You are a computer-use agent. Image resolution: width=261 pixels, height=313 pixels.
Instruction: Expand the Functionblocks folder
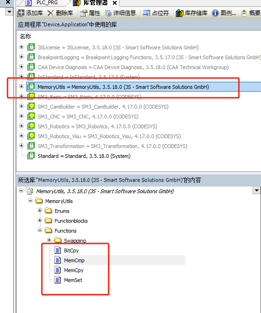pyautogui.click(x=40, y=220)
